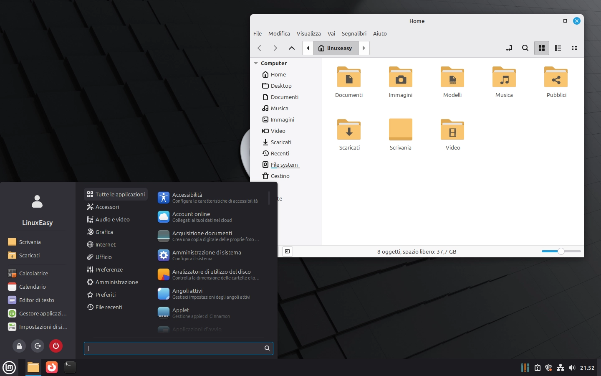Collapse the Computer section in the sidebar
Image resolution: width=601 pixels, height=376 pixels.
coord(256,63)
